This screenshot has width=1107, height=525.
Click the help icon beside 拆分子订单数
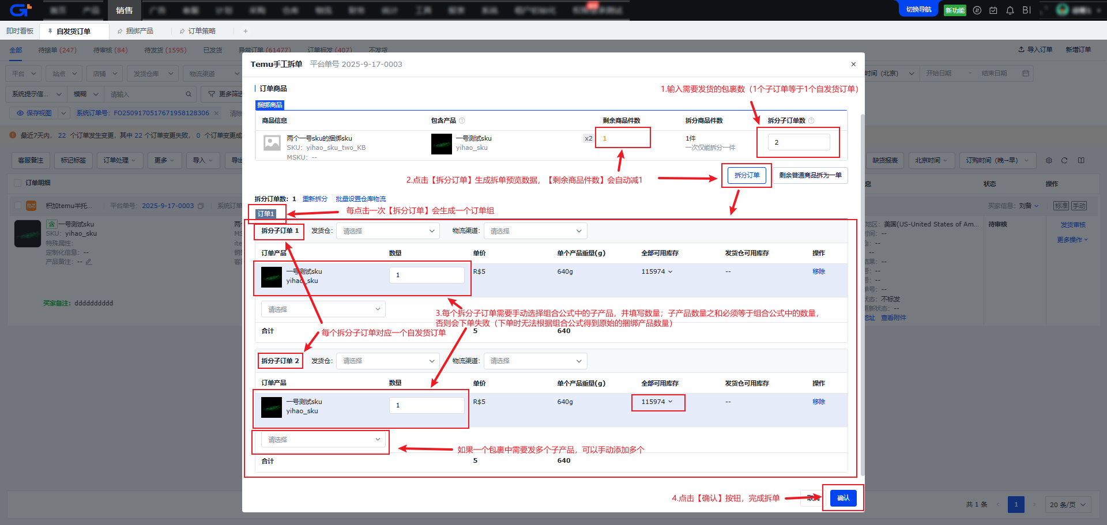pos(811,120)
